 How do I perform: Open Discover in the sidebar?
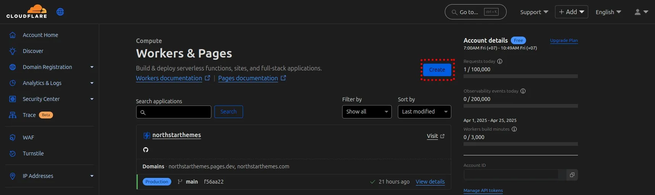pyautogui.click(x=33, y=51)
